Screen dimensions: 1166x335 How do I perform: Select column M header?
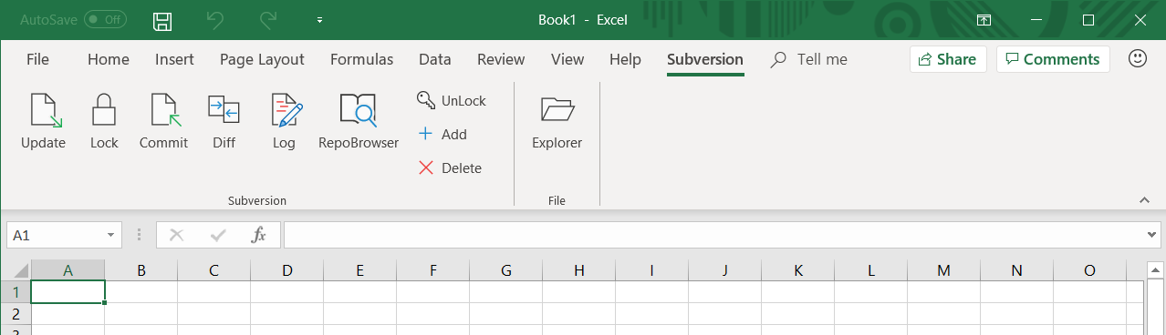coord(943,270)
